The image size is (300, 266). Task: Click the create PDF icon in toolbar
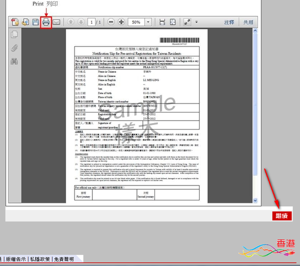tap(14, 22)
